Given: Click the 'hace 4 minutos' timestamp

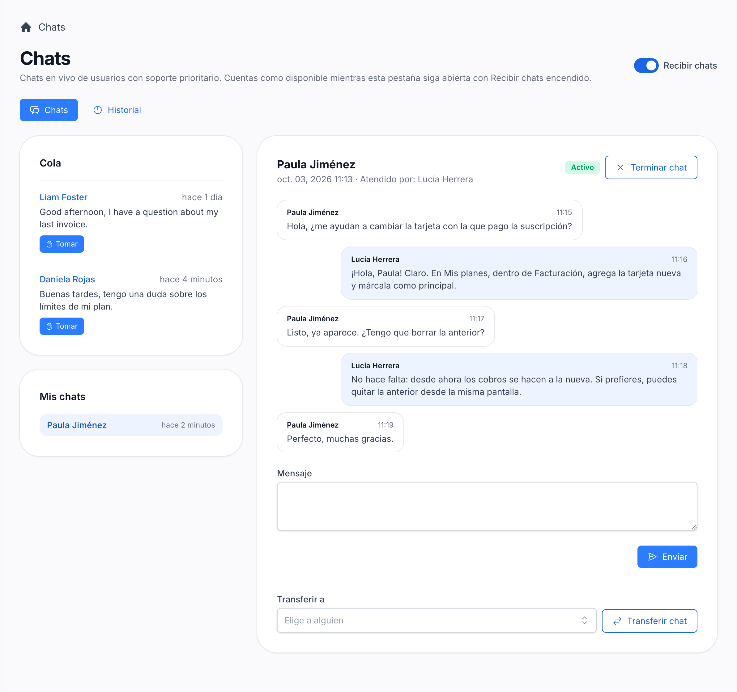Looking at the screenshot, I should pos(191,279).
